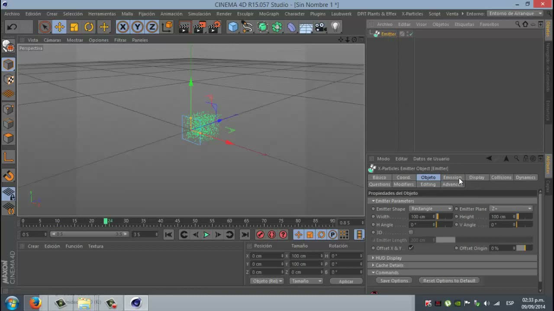Toggle the Emitter Shape animation dot
This screenshot has width=554, height=311.
[374, 209]
